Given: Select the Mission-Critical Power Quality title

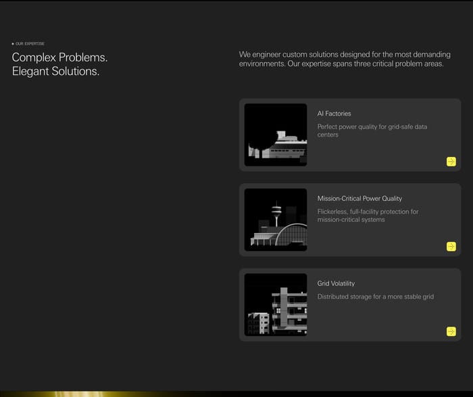Looking at the screenshot, I should (359, 198).
